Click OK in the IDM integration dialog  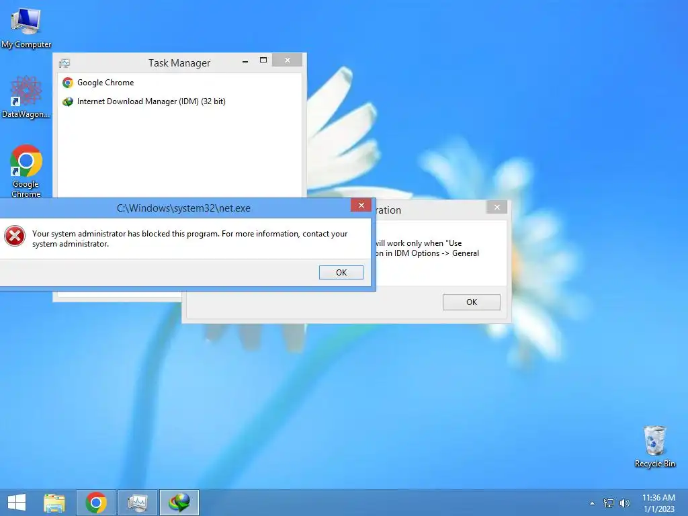coord(471,302)
